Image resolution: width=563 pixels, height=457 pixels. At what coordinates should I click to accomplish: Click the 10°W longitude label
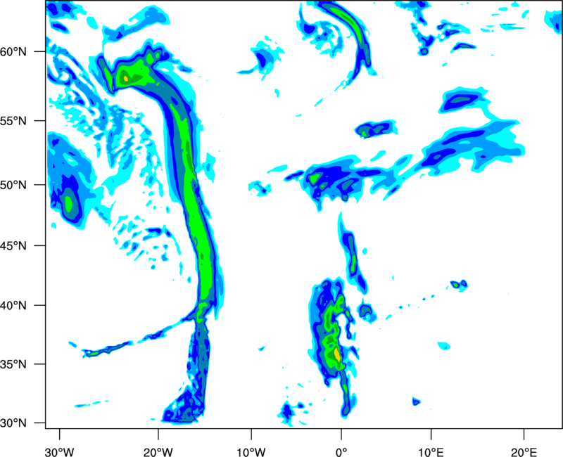pyautogui.click(x=251, y=452)
